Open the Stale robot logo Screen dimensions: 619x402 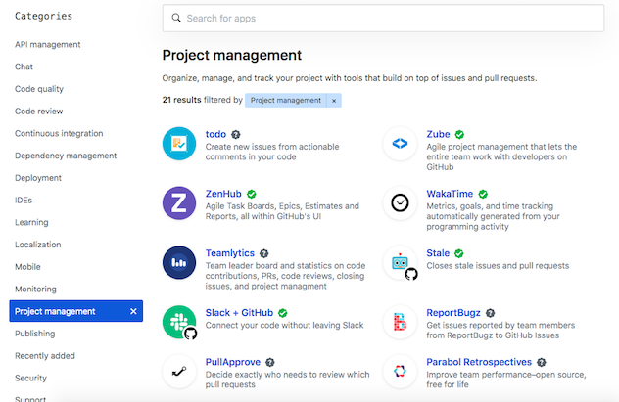[400, 262]
